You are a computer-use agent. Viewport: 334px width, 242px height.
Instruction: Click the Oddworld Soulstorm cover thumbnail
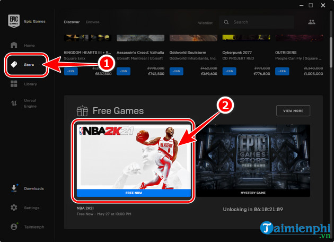click(194, 38)
